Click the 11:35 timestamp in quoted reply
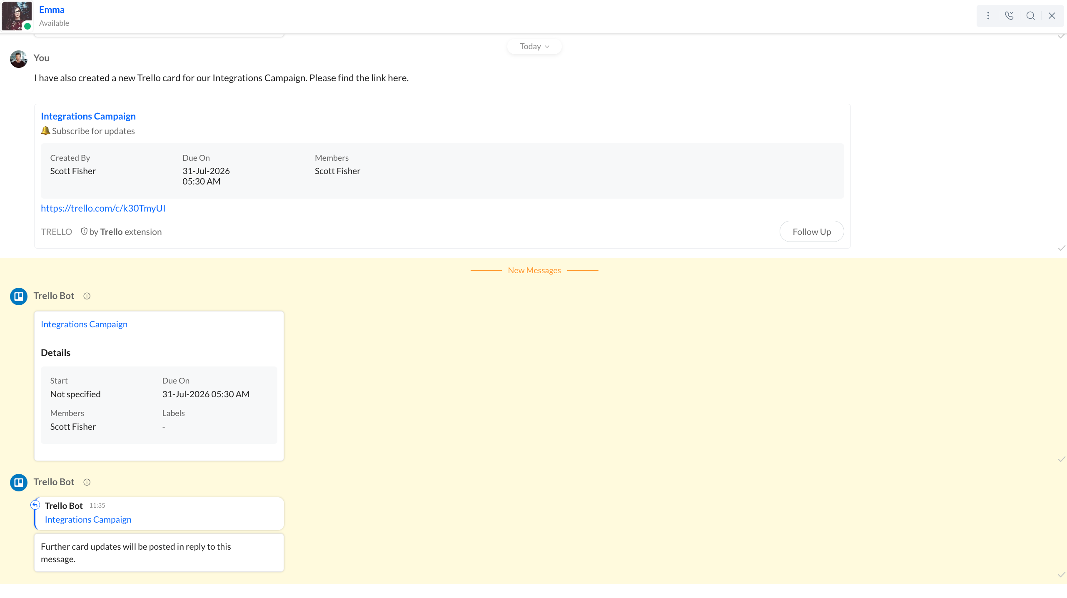Image resolution: width=1067 pixels, height=598 pixels. coord(97,506)
